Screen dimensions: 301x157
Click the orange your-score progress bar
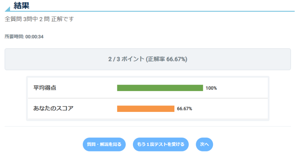[x=146, y=109]
